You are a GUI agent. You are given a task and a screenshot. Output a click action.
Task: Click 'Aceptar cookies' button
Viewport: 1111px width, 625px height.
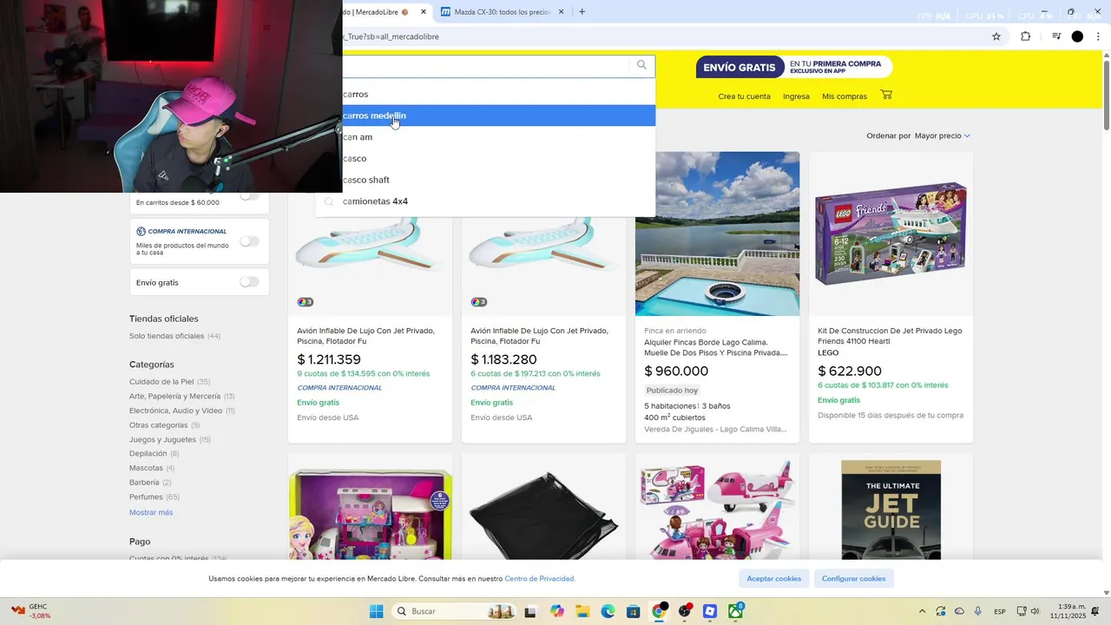click(x=774, y=578)
